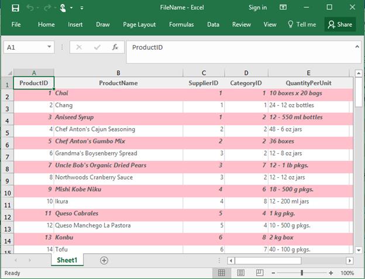
Task: Select row 8 header
Action: point(7,167)
